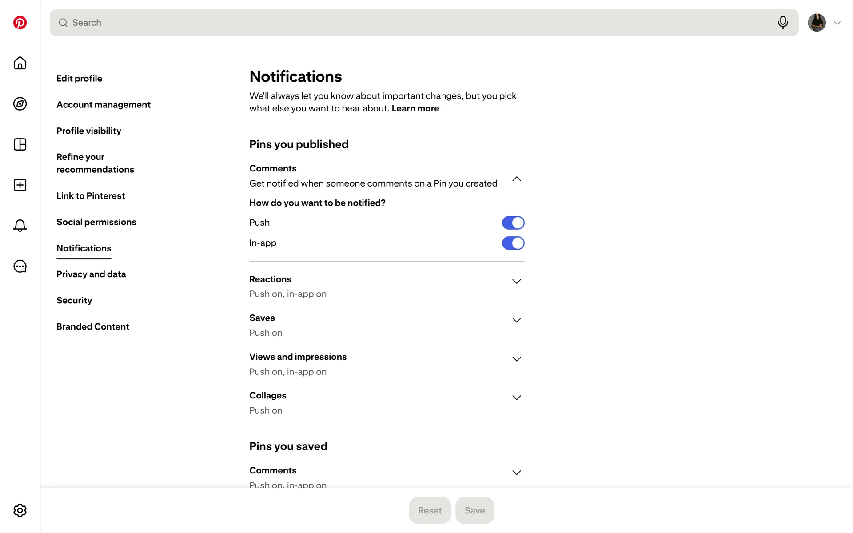
Task: Open the boards layout icon in sidebar
Action: pos(20,144)
